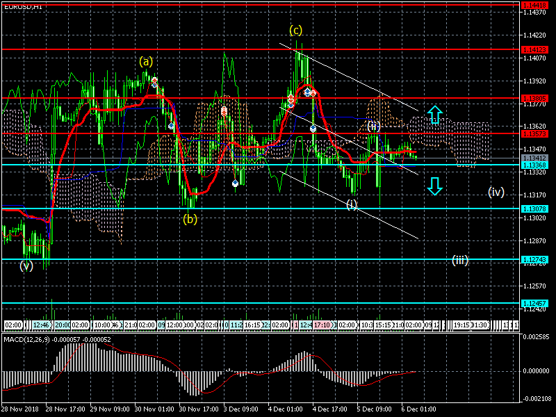Select the white (v) wave label
This screenshot has width=556, height=417.
[26, 265]
